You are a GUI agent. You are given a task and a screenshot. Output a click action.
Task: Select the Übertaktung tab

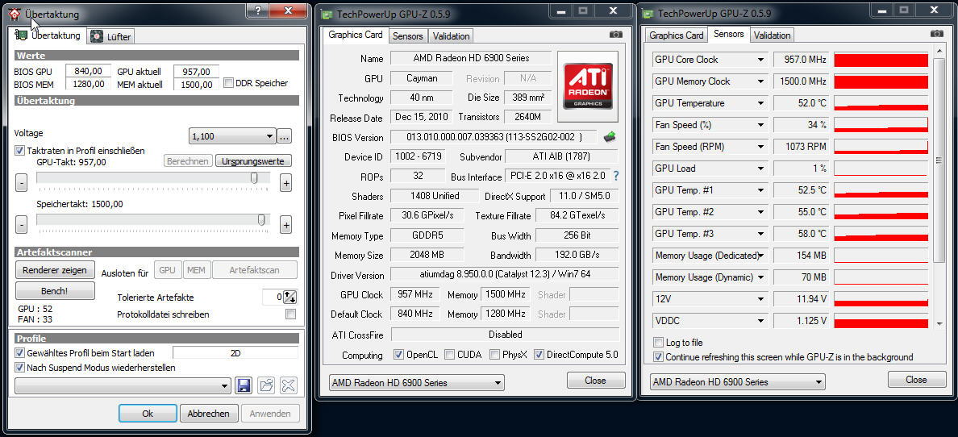[x=48, y=35]
